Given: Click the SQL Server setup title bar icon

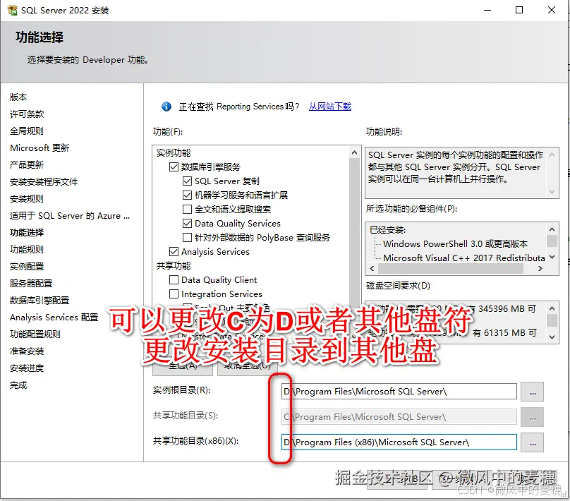Looking at the screenshot, I should pos(12,10).
